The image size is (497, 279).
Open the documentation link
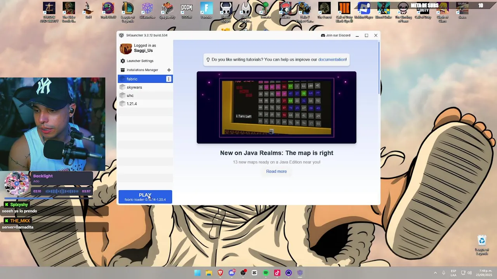click(332, 59)
